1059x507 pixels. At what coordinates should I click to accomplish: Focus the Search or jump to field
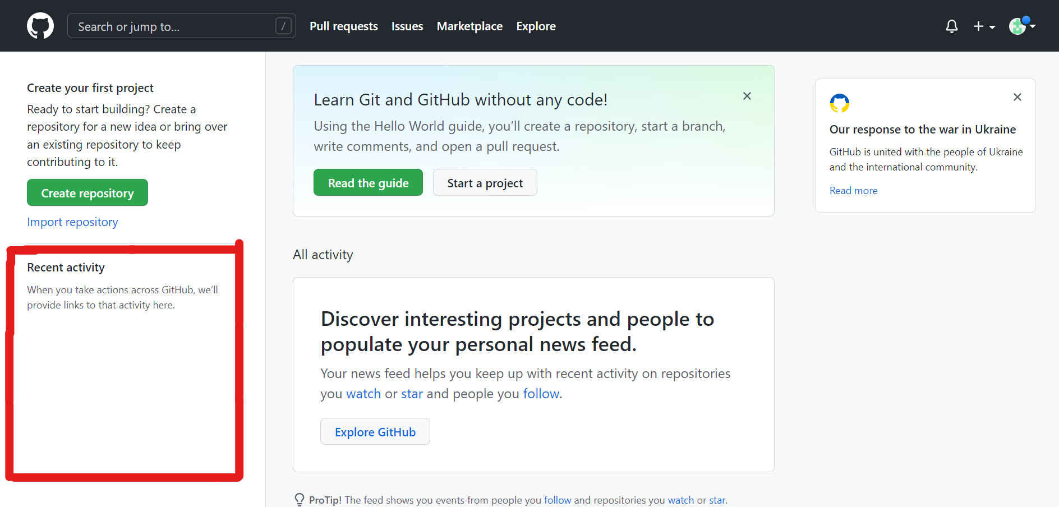[182, 26]
